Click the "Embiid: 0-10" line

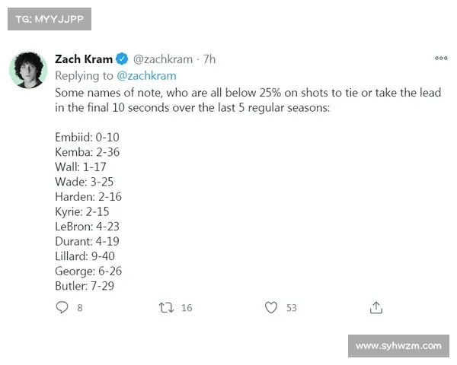(87, 137)
